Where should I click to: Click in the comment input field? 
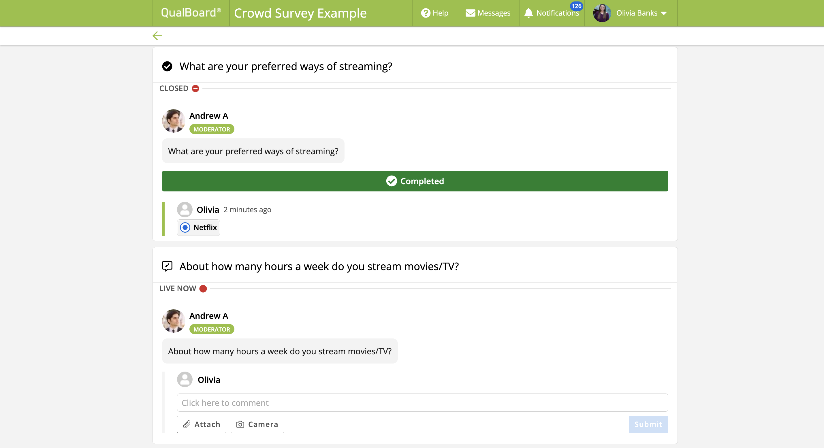coord(422,402)
